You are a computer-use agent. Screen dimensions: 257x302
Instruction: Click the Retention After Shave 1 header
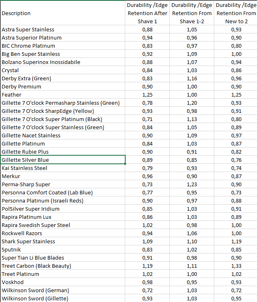(x=147, y=13)
